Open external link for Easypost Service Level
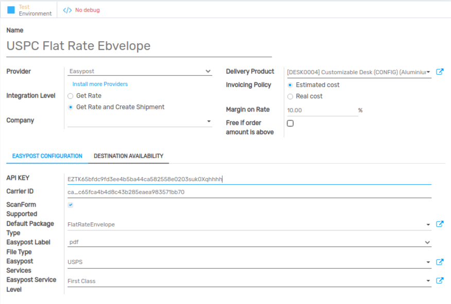 click(440, 281)
